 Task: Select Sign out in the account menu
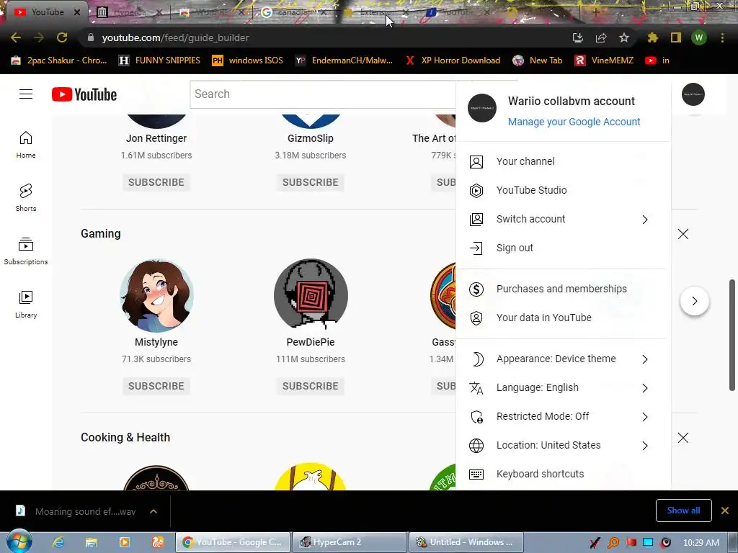[563, 248]
